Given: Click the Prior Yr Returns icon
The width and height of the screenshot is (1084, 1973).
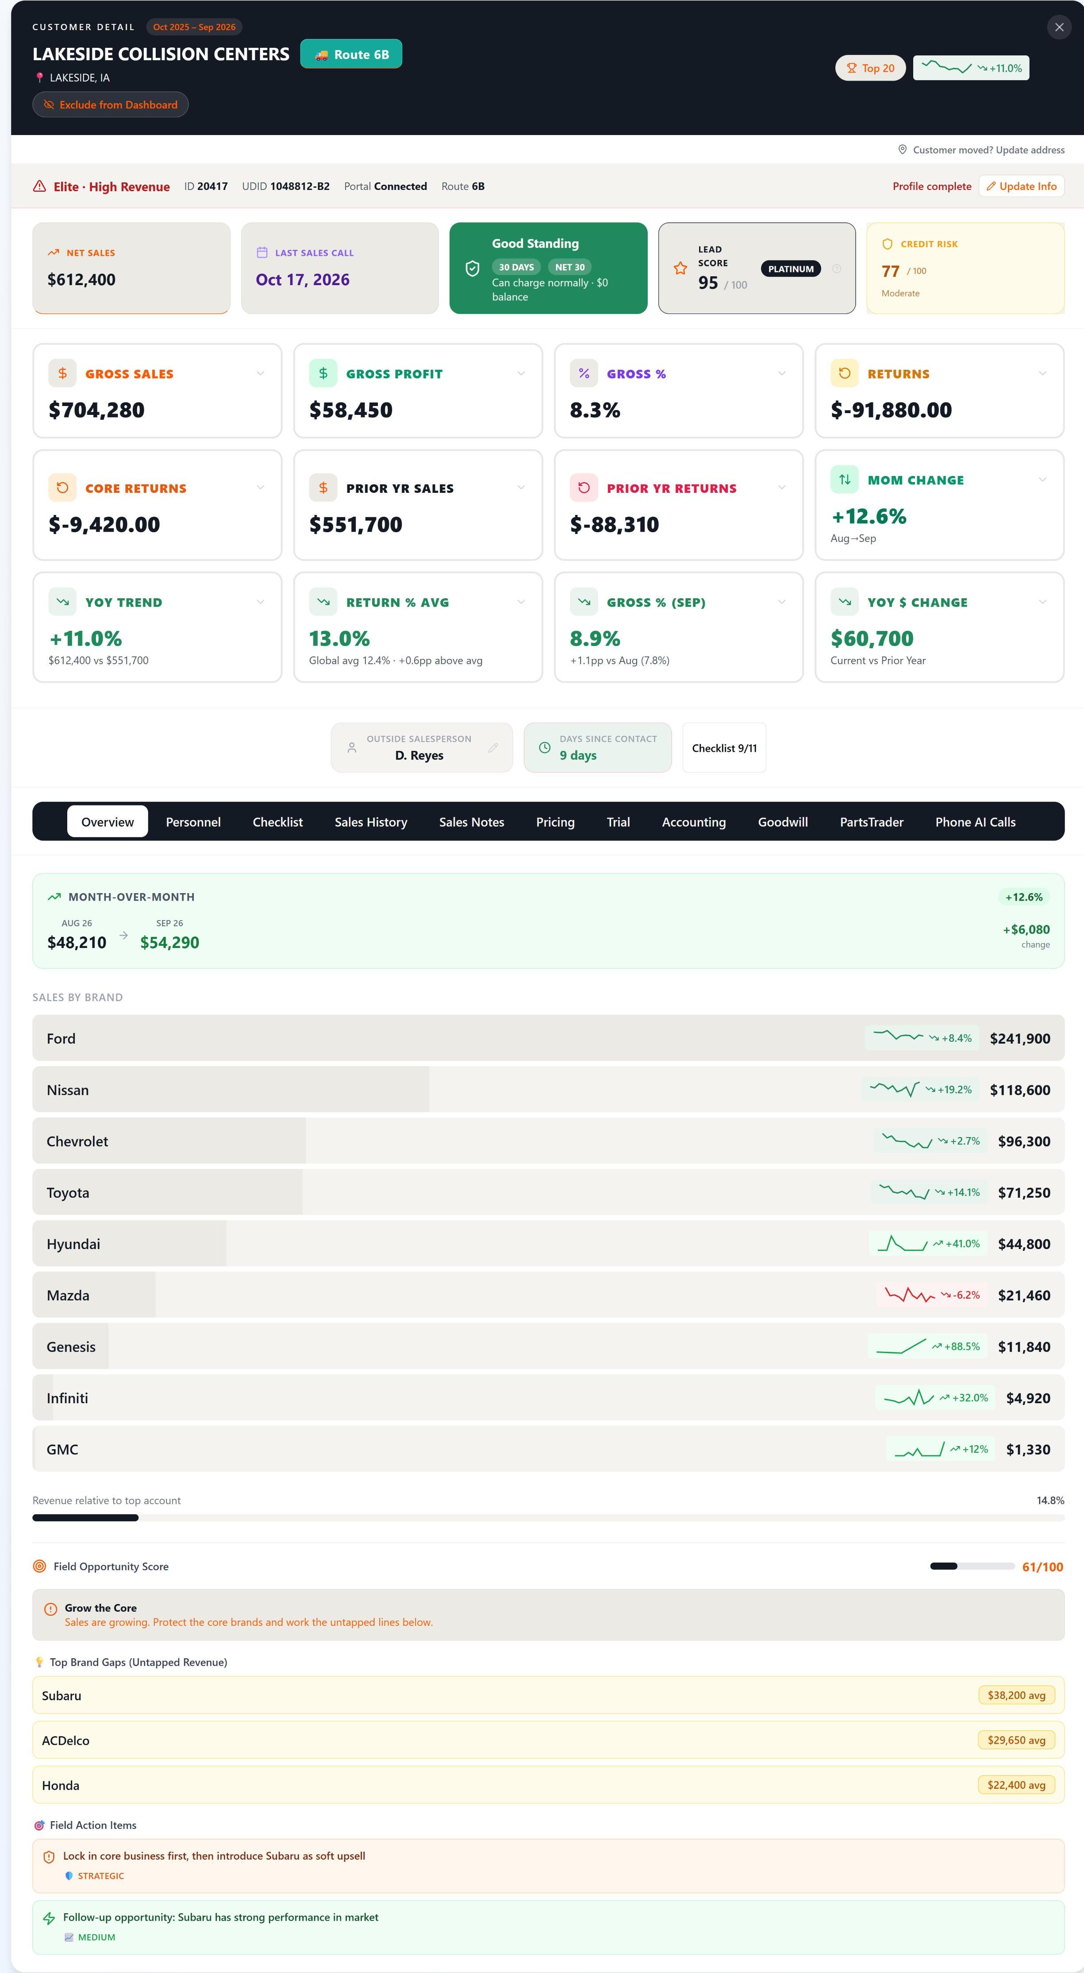Looking at the screenshot, I should [584, 488].
